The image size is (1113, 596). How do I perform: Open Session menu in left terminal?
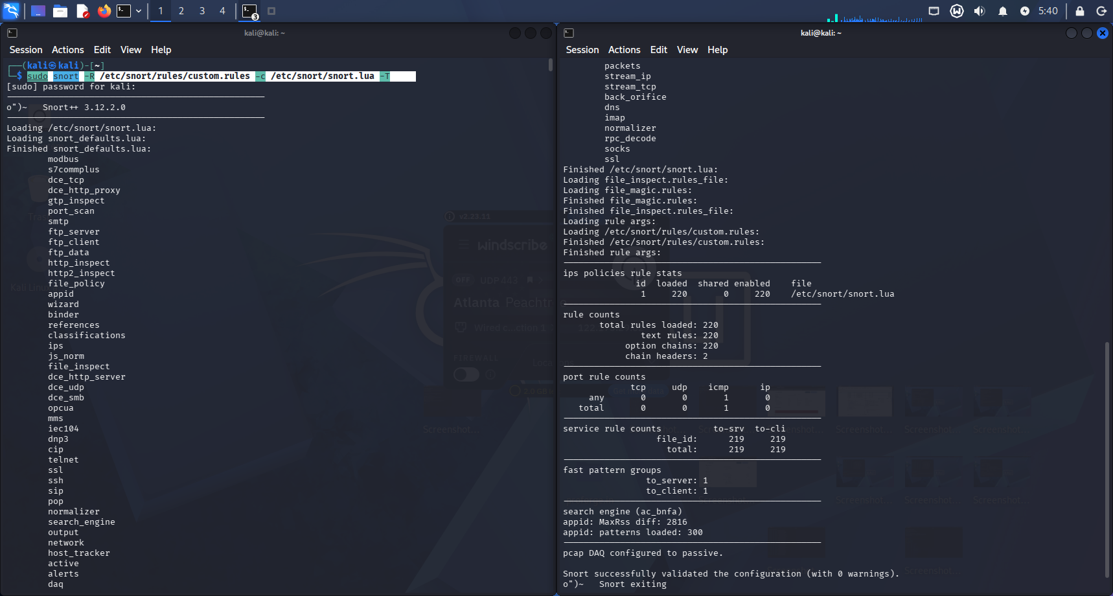26,50
